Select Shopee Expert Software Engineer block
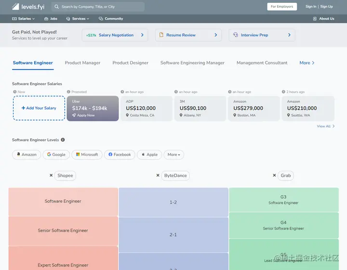347x270 pixels. pos(63,258)
